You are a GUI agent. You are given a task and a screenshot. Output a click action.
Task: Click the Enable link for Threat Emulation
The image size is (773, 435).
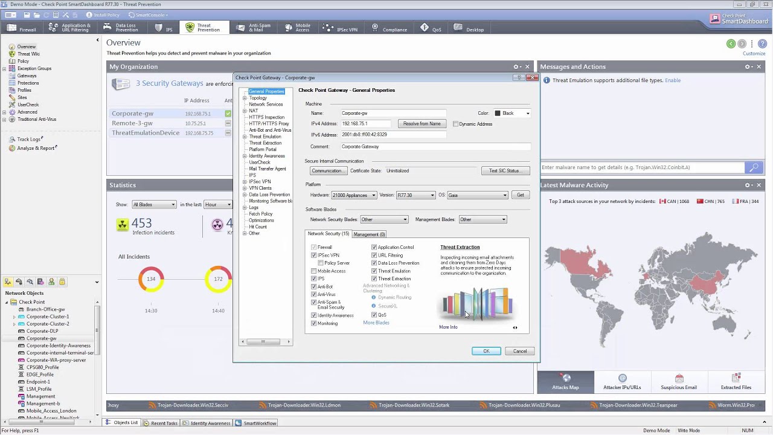[x=673, y=80]
